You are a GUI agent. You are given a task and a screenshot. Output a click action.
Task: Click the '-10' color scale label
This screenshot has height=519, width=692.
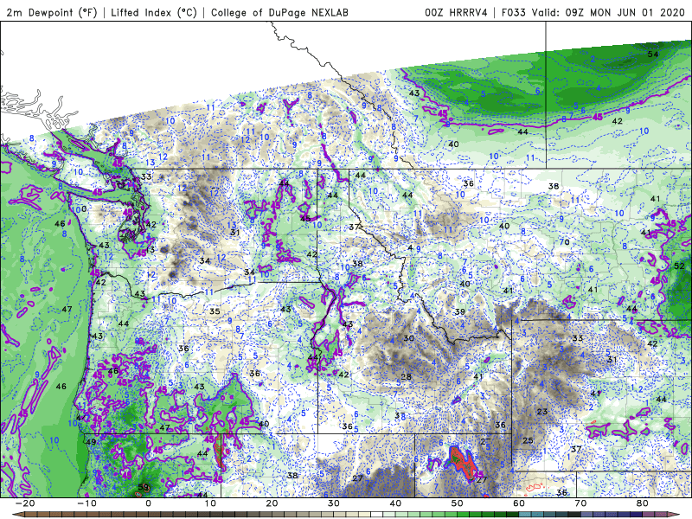[86, 503]
